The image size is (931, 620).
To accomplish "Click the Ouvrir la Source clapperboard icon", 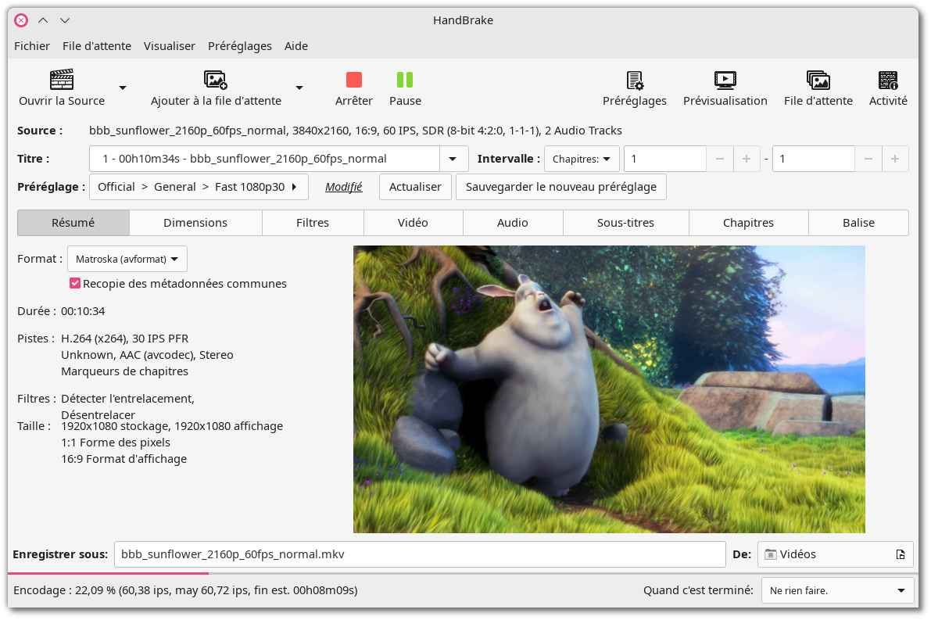I will (62, 80).
